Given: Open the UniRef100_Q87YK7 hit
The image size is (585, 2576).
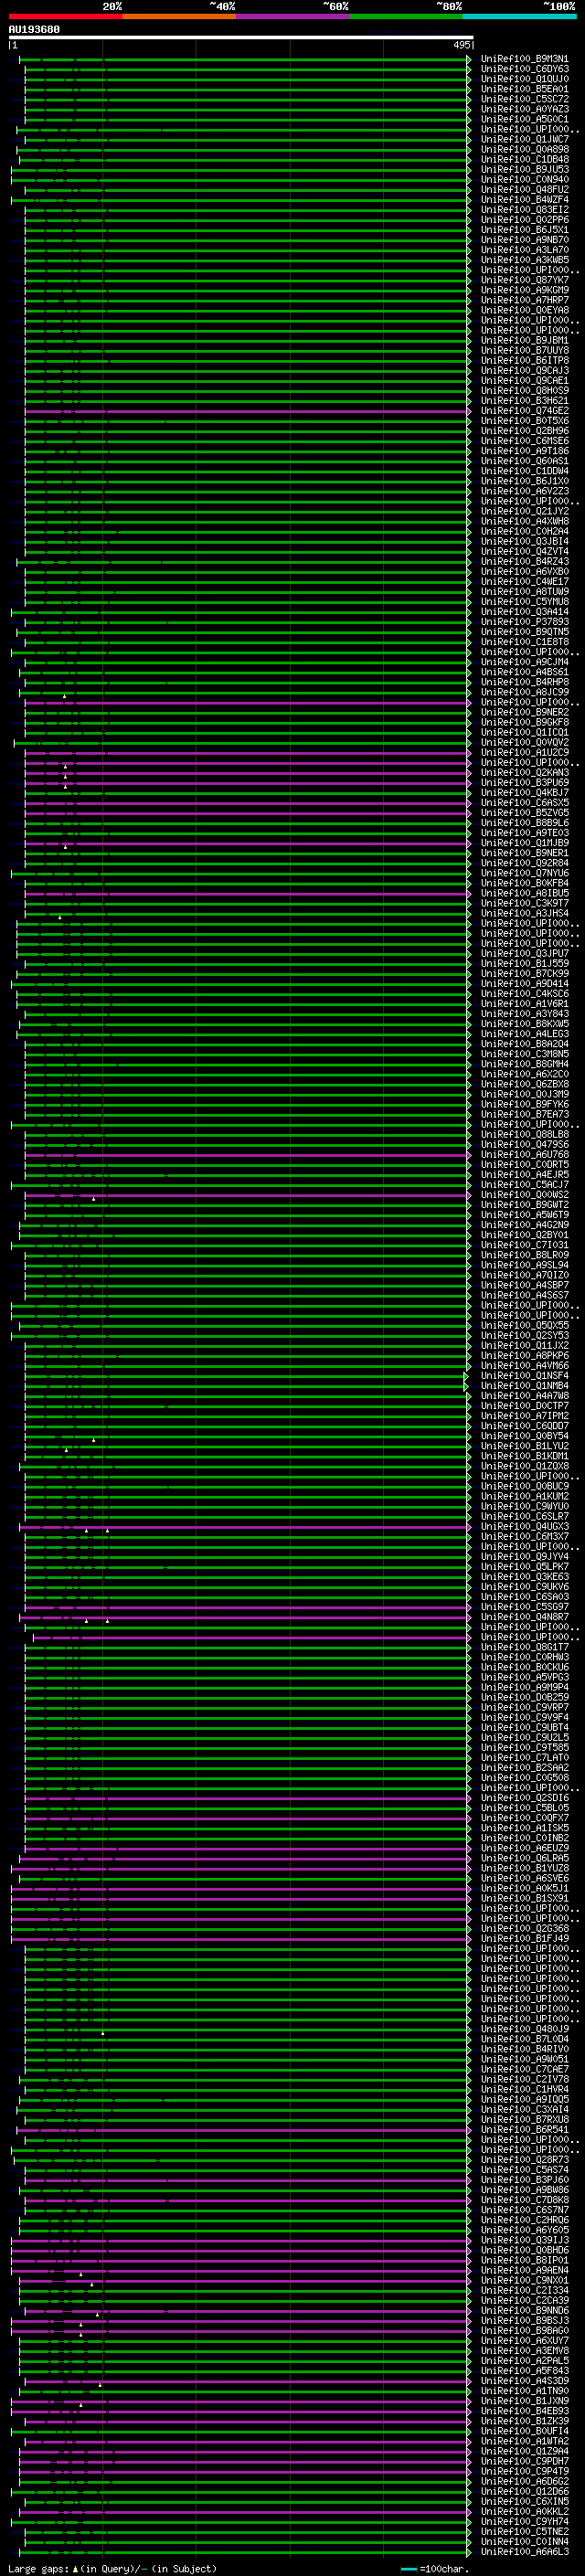Looking at the screenshot, I should click(x=524, y=280).
